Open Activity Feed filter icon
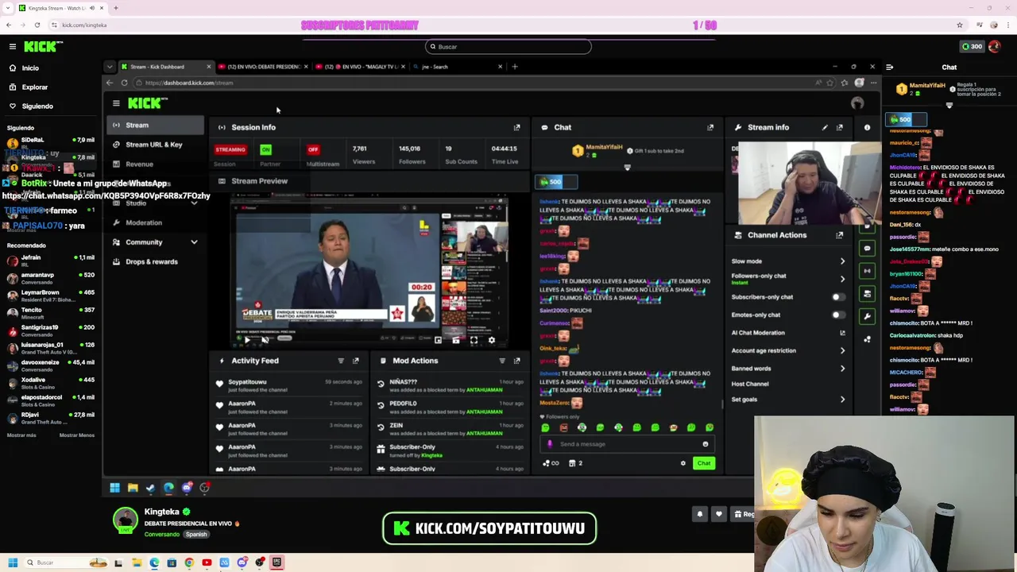The width and height of the screenshot is (1017, 572). pyautogui.click(x=341, y=361)
